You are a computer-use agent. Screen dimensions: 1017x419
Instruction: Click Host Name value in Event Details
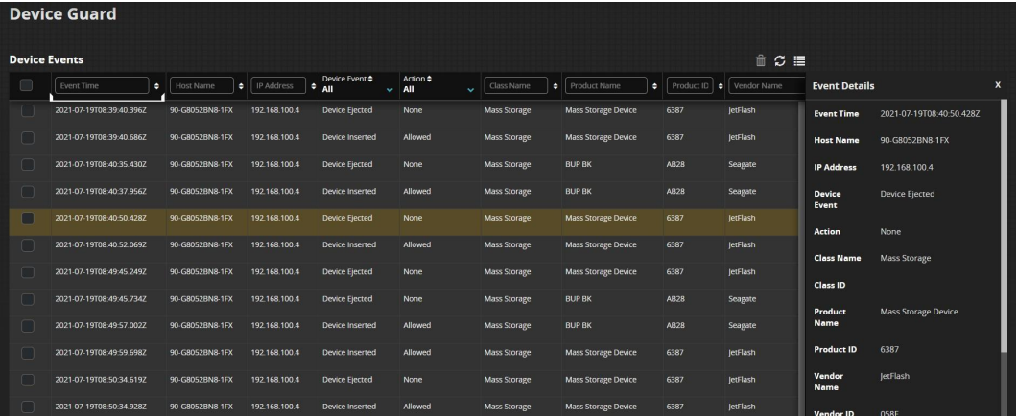(x=914, y=140)
